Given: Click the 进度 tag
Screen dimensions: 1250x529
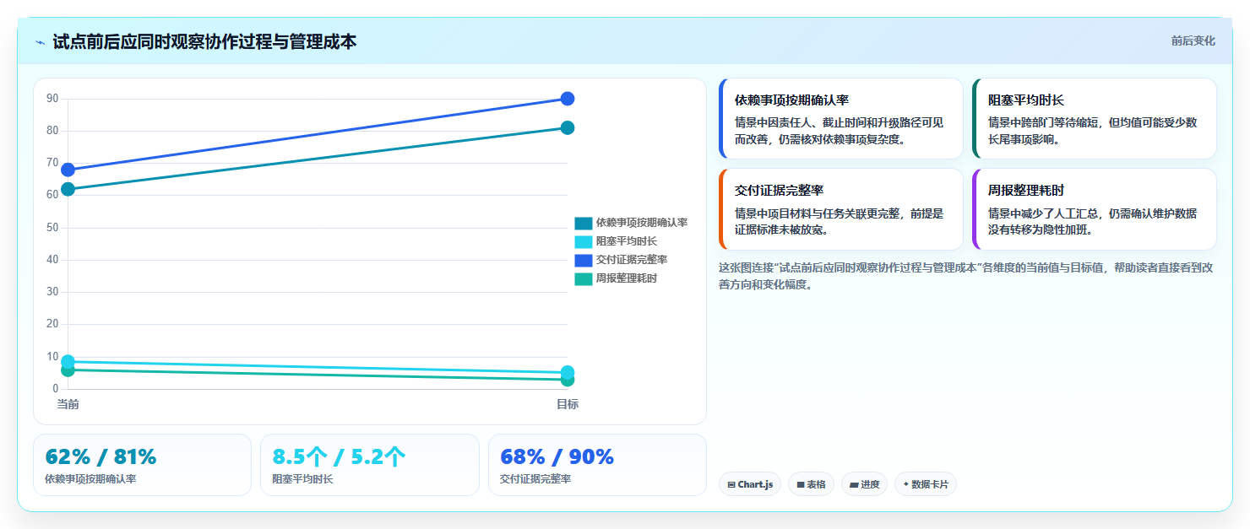Looking at the screenshot, I should 864,484.
